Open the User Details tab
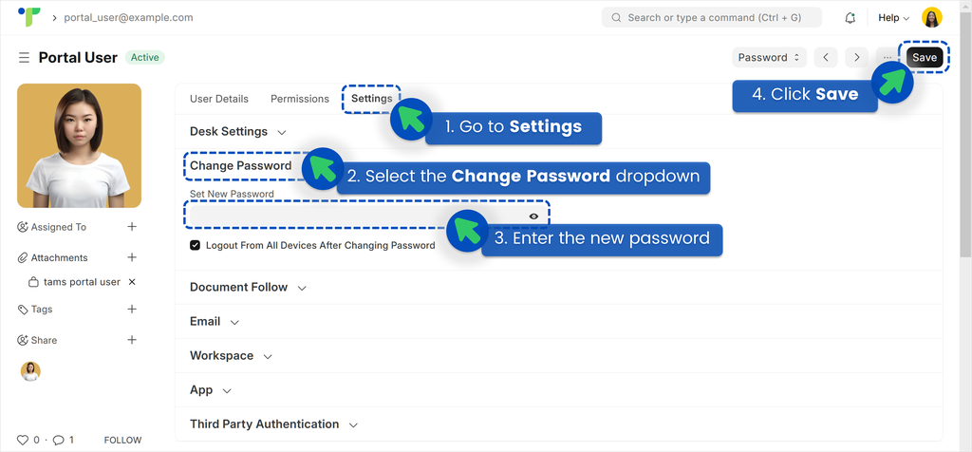This screenshot has width=972, height=452. 219,99
